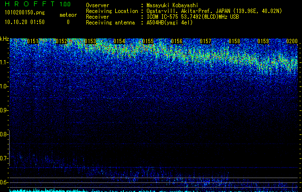This screenshot has height=192, width=302.
Task: Click the ICOM IC-575 receiver details
Action: (193, 17)
